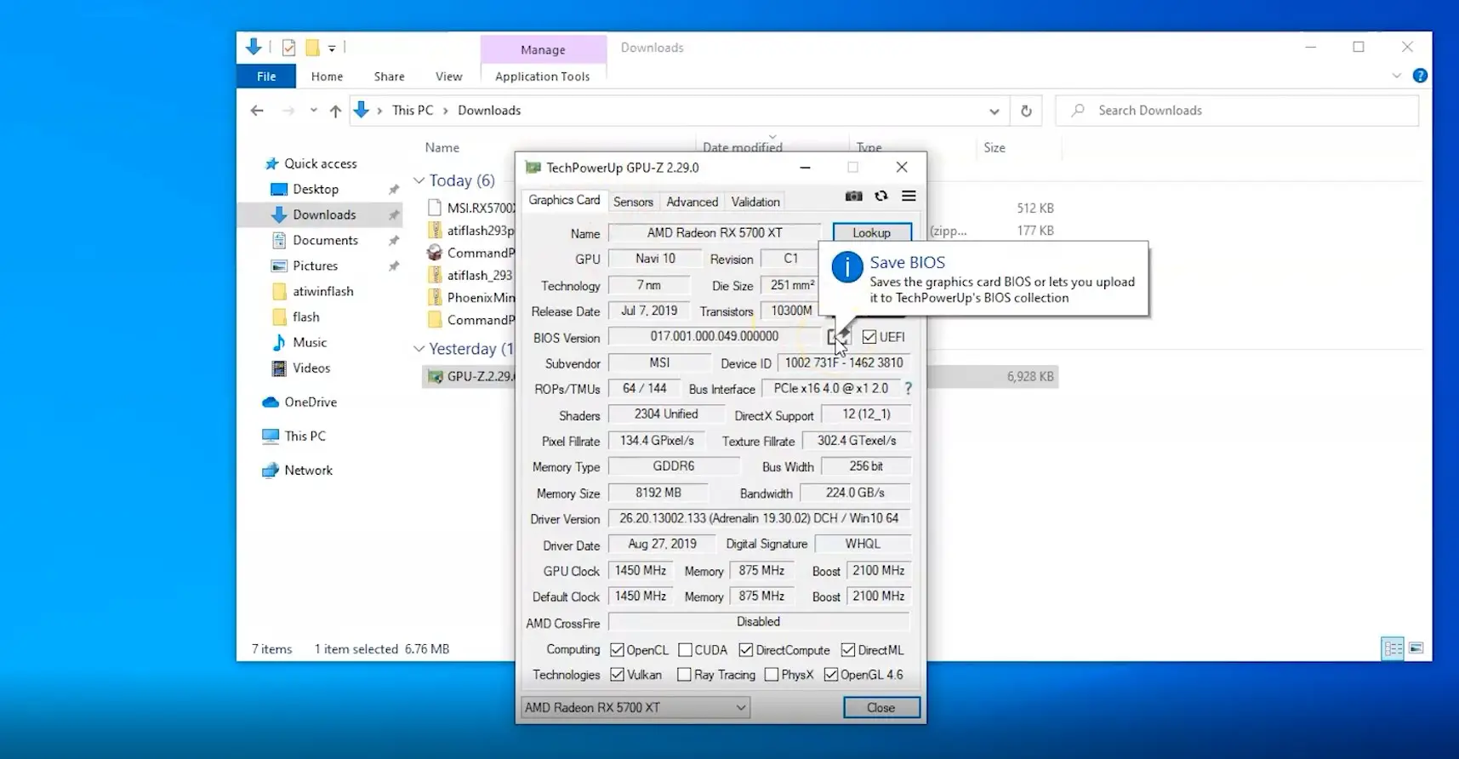1459x759 pixels.
Task: Click the GPU-Z screenshot camera icon
Action: 853,197
